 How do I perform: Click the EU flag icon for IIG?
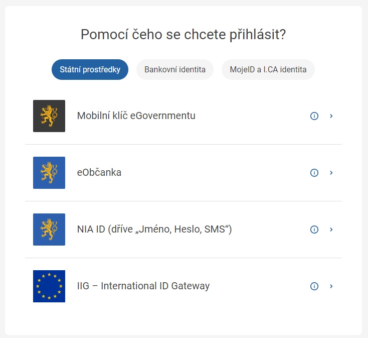tap(49, 286)
